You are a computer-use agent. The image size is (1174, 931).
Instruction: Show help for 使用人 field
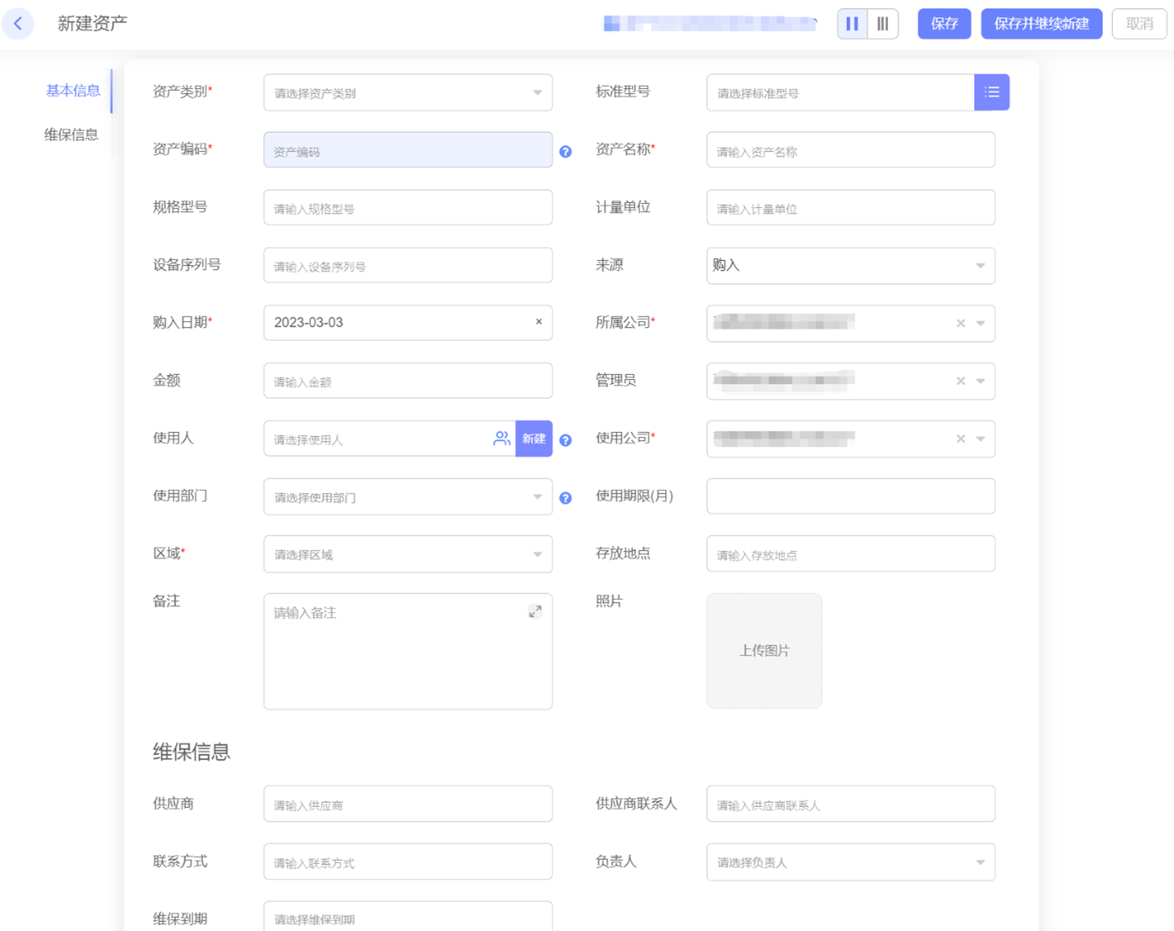(566, 440)
